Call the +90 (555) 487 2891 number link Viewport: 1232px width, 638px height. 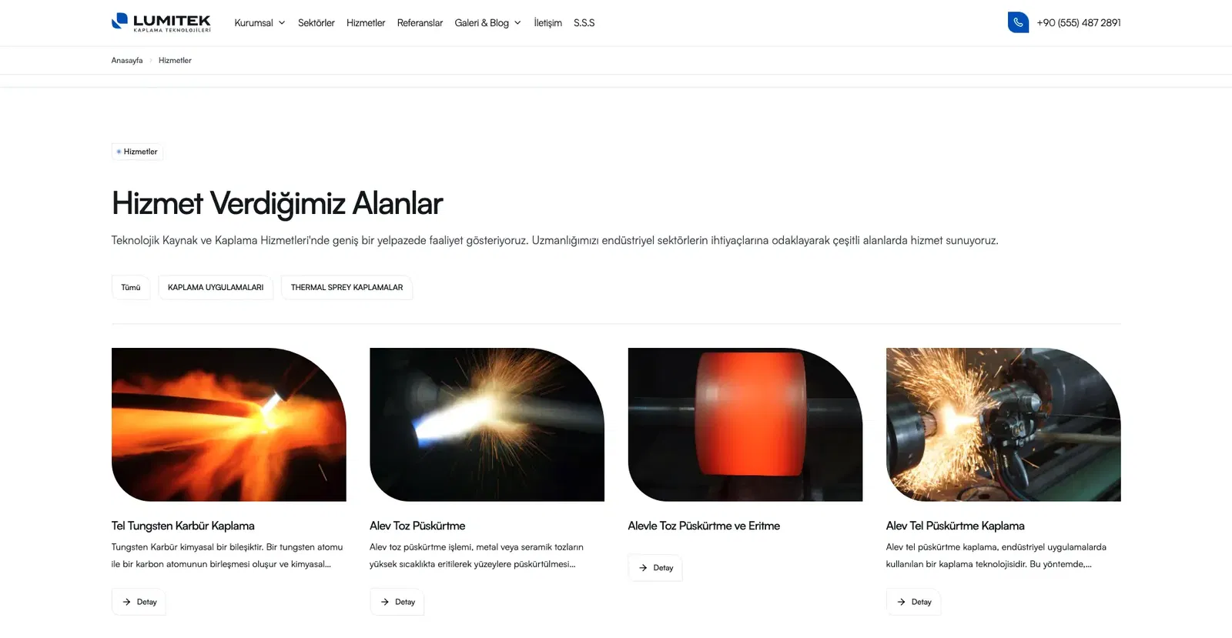tap(1078, 23)
